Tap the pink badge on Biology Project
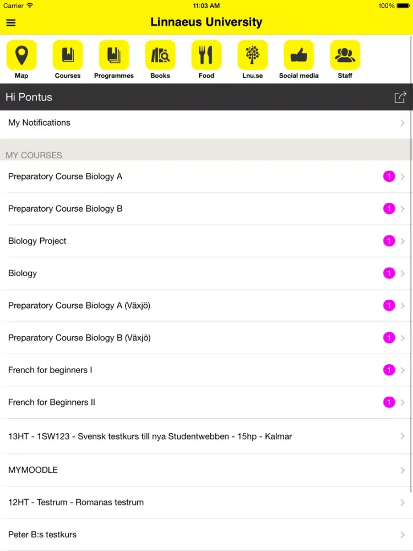Viewport: 413px width, 551px height. 389,241
